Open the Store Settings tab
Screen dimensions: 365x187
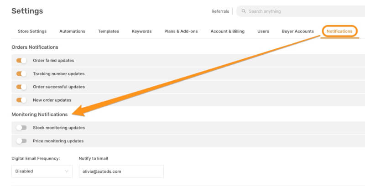pos(32,31)
